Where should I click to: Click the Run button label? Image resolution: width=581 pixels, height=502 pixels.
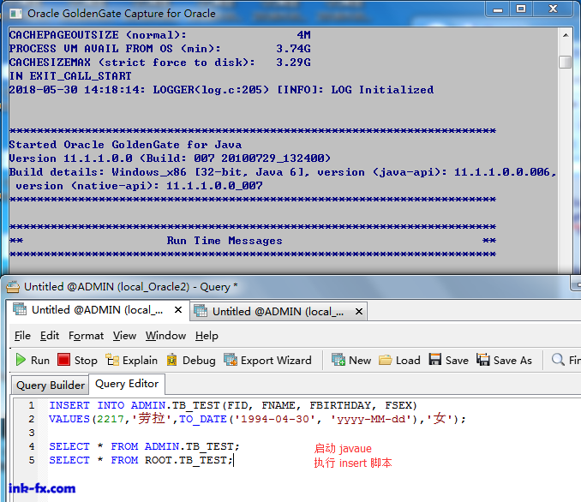40,360
